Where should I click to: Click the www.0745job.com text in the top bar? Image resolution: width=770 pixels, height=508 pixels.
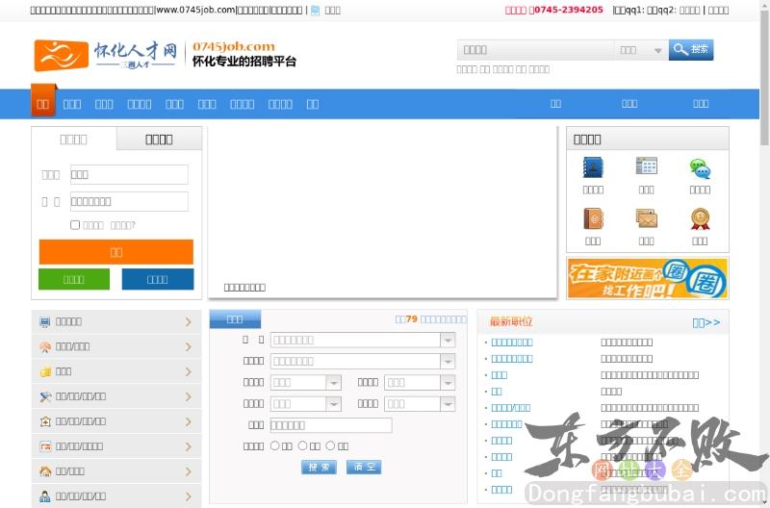(195, 10)
